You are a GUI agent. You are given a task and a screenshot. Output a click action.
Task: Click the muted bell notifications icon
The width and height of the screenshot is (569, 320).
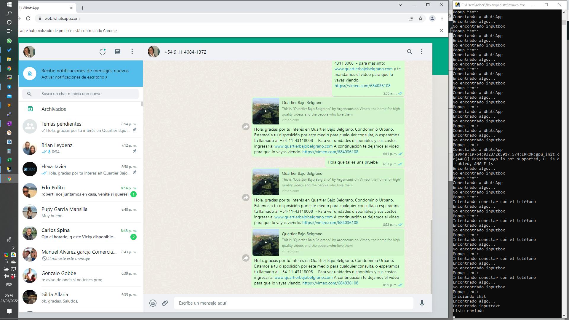tap(30, 73)
